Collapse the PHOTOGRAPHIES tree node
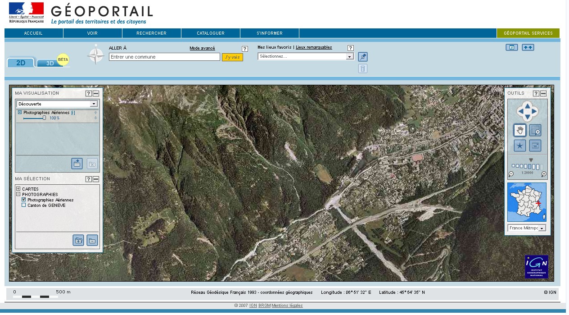The image size is (569, 315). click(x=18, y=194)
